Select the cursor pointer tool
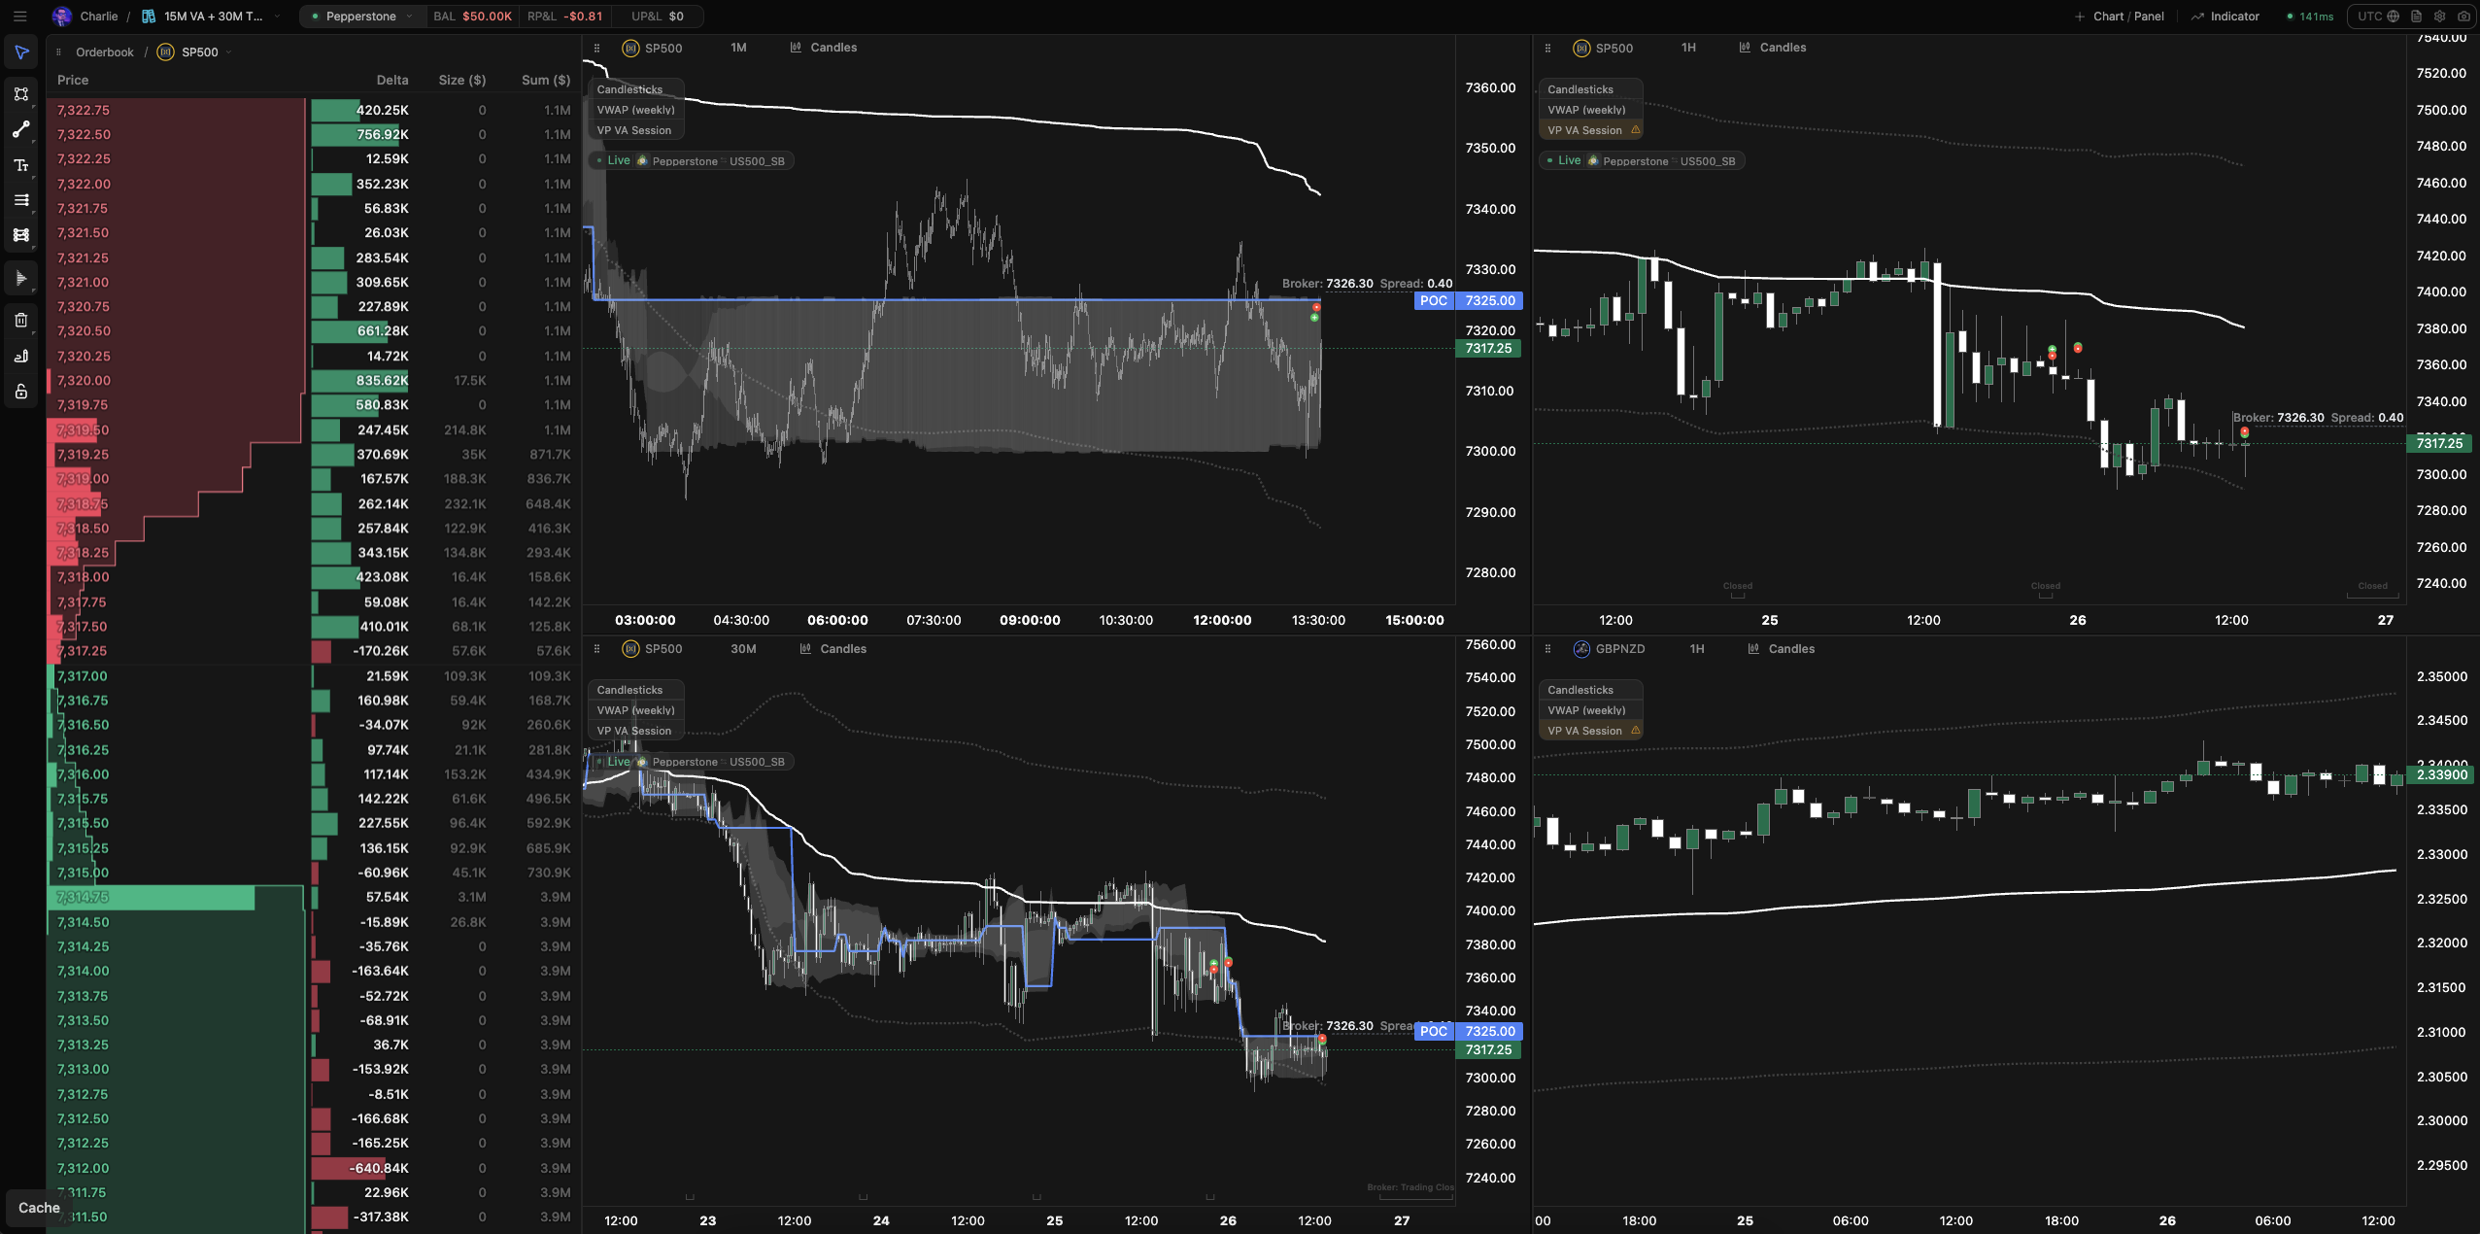Image resolution: width=2480 pixels, height=1234 pixels. point(21,52)
